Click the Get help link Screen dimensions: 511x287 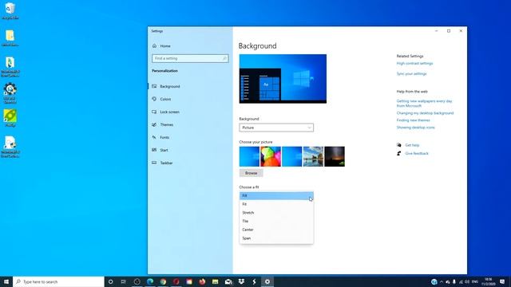412,145
